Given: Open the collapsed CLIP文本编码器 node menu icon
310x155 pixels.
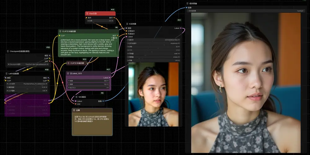Looking at the screenshot, I should (69, 63).
